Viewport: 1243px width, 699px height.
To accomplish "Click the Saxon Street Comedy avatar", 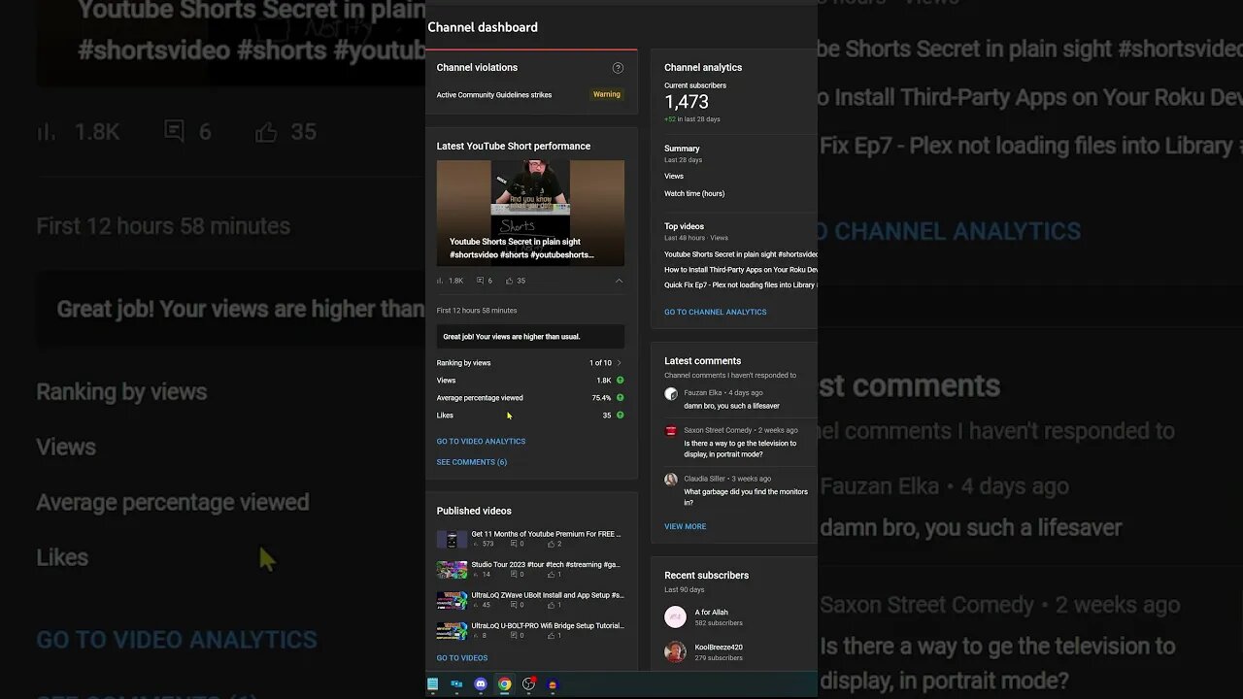I will point(671,431).
